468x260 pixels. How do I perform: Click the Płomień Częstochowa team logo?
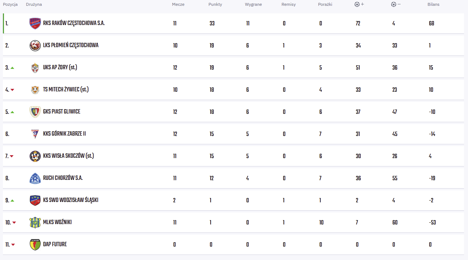[x=35, y=46]
